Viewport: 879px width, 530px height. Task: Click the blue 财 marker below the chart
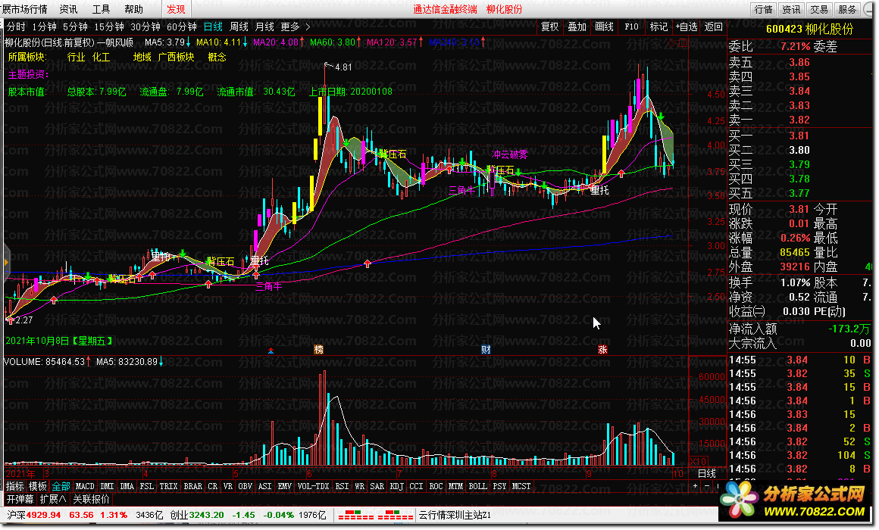click(x=486, y=350)
